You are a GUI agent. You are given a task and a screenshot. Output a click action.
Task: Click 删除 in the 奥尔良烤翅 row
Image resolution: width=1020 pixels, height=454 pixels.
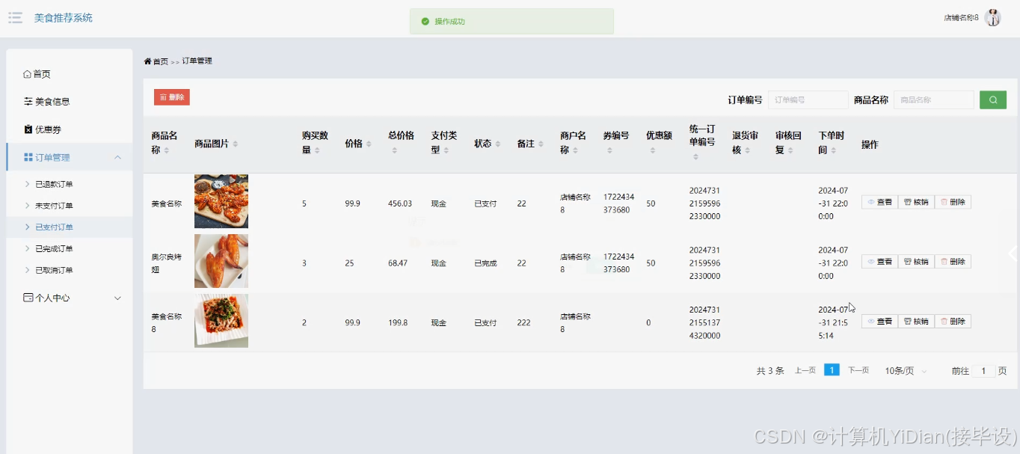(x=953, y=262)
